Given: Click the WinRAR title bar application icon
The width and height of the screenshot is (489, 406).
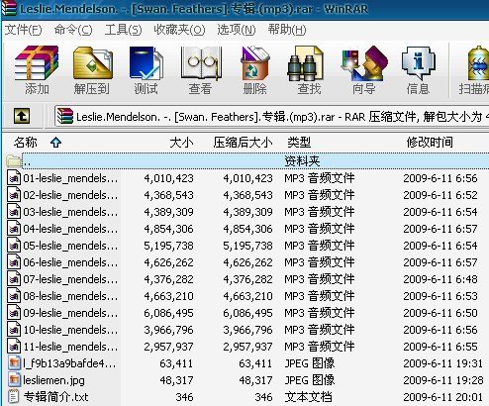Looking at the screenshot, I should coord(8,8).
